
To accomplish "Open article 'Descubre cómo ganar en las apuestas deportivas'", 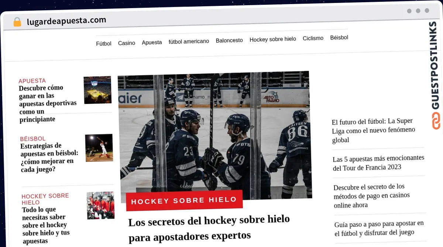I will 48,104.
